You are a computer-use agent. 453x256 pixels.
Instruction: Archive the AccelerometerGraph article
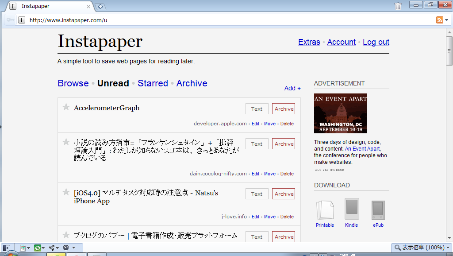(284, 109)
